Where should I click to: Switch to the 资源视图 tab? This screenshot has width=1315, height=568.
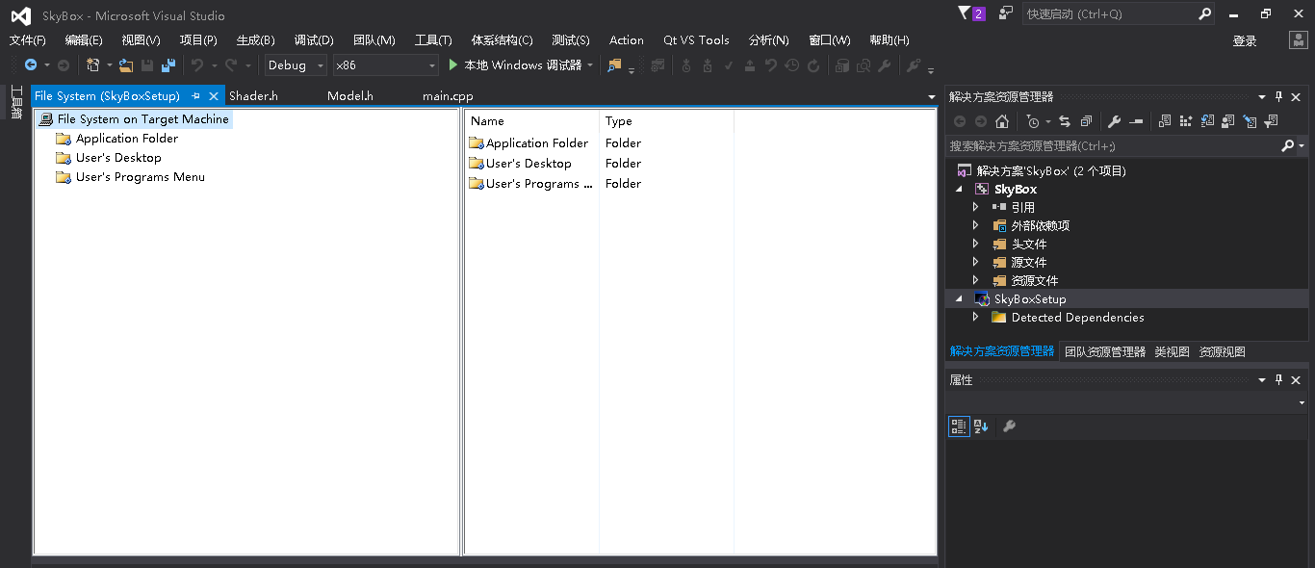1222,352
